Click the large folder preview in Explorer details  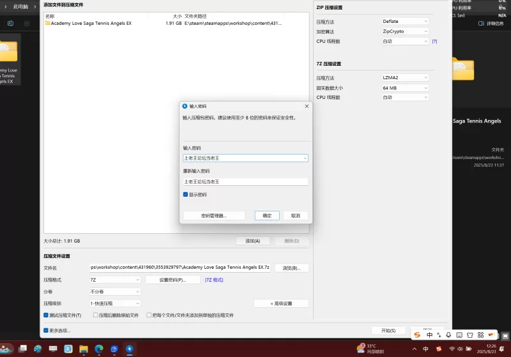pyautogui.click(x=462, y=69)
